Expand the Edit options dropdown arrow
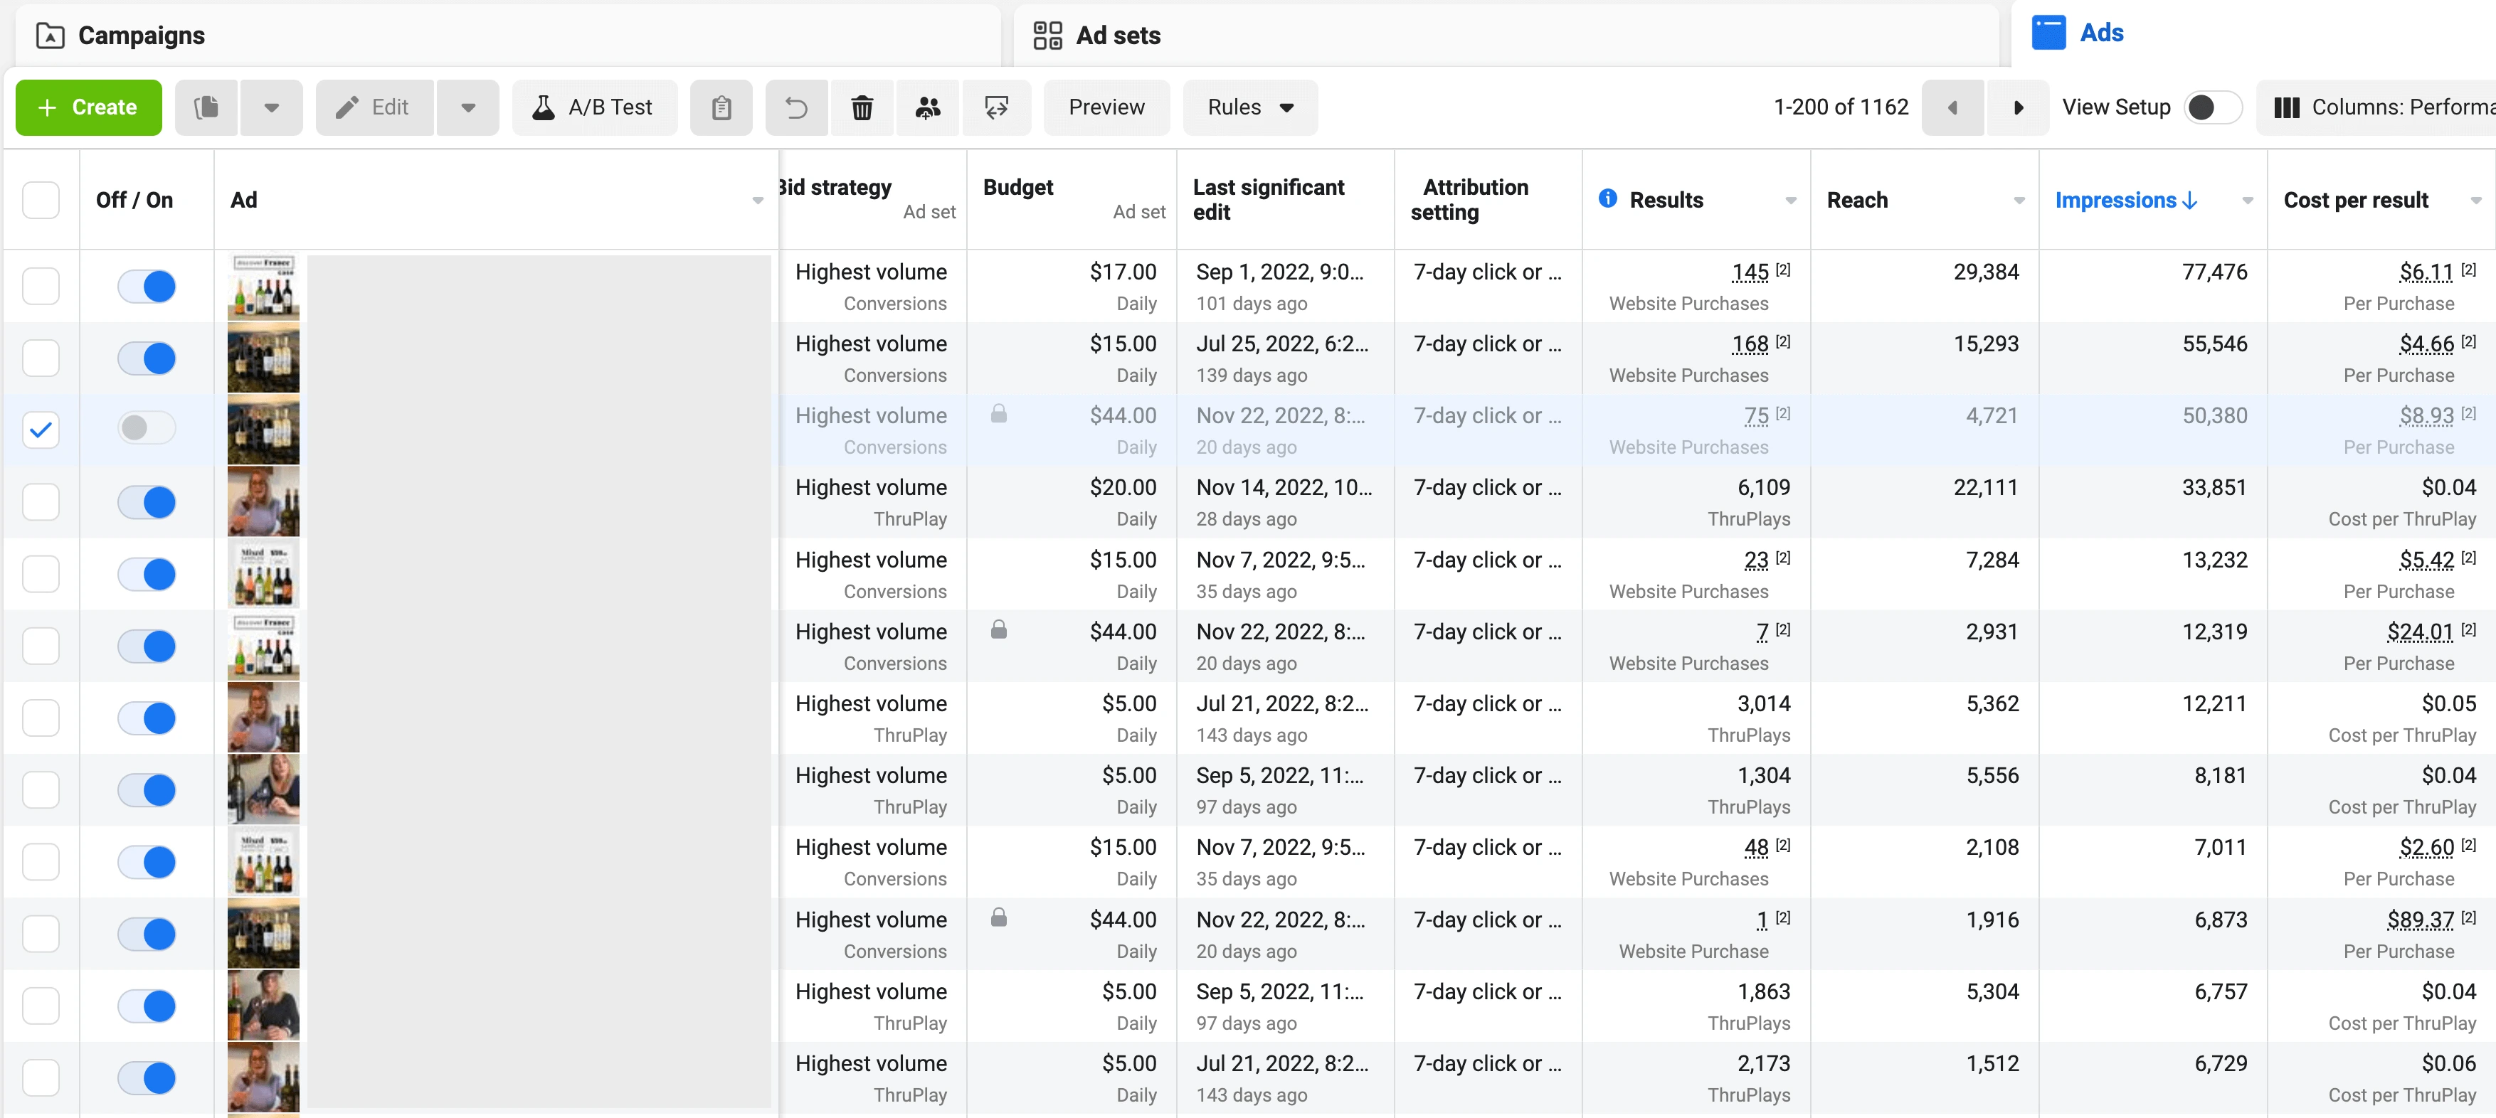This screenshot has height=1118, width=2496. click(468, 107)
